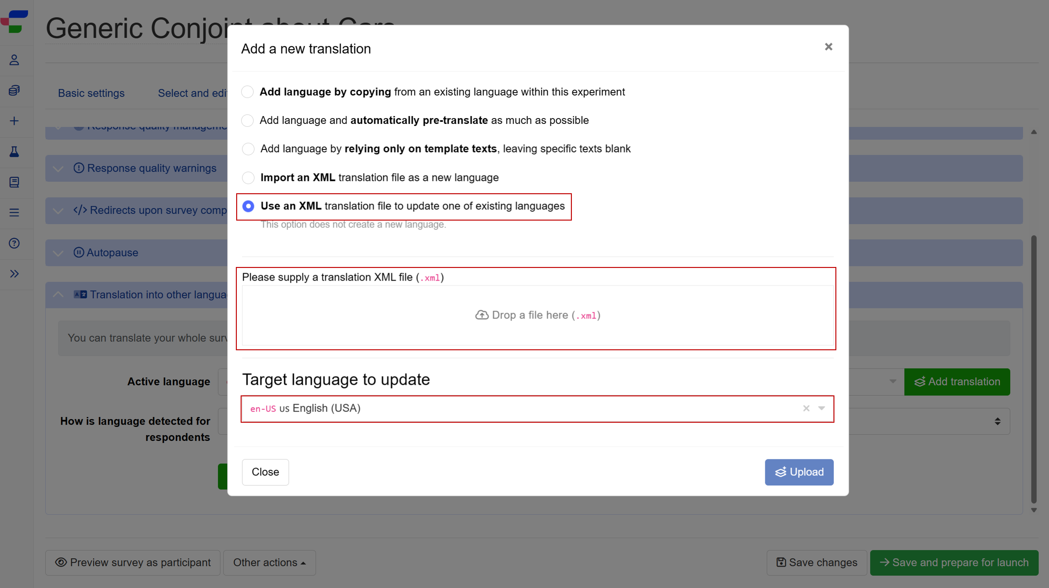This screenshot has height=588, width=1049.
Task: Select 'Add language by copying' radio option
Action: click(247, 92)
